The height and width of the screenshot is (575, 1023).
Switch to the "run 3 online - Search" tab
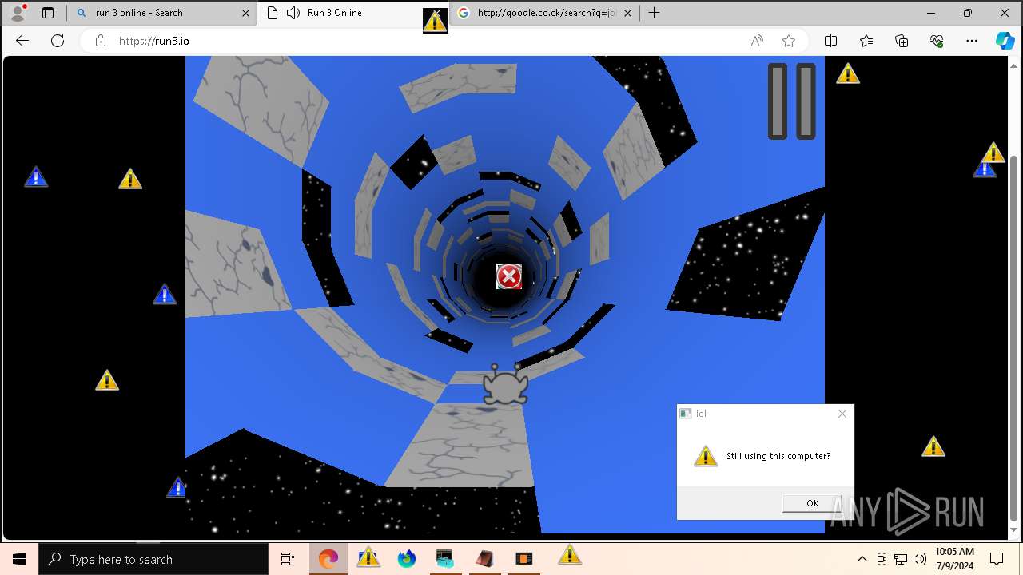160,13
